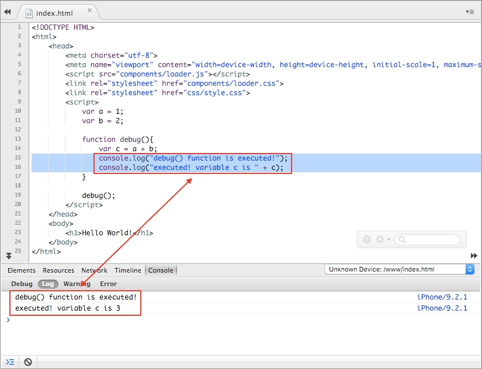Image resolution: width=482 pixels, height=369 pixels.
Task: Click the link tag for components/loader.css
Action: [x=174, y=83]
